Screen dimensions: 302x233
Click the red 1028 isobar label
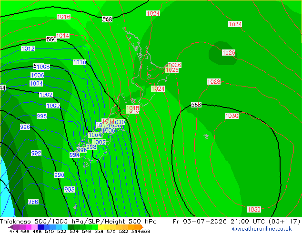click(213, 81)
